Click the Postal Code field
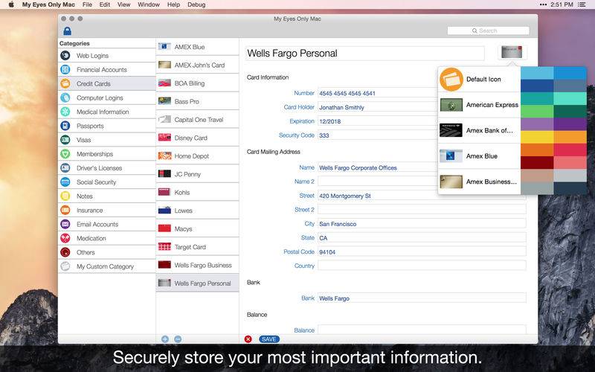Image resolution: width=595 pixels, height=372 pixels. [x=422, y=251]
